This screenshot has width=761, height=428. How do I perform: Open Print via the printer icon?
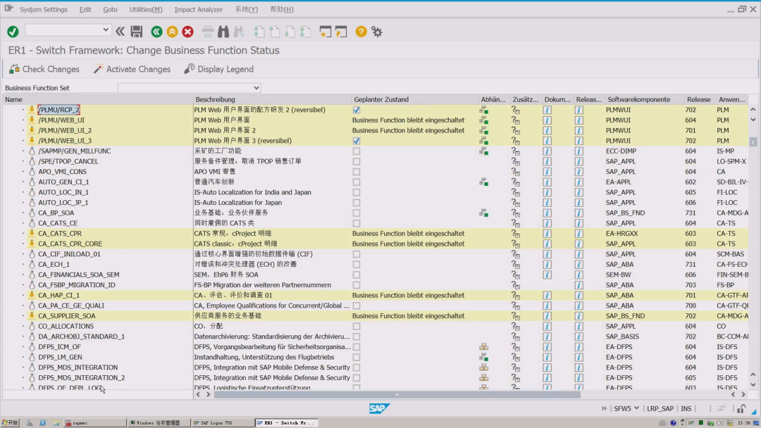pos(208,32)
